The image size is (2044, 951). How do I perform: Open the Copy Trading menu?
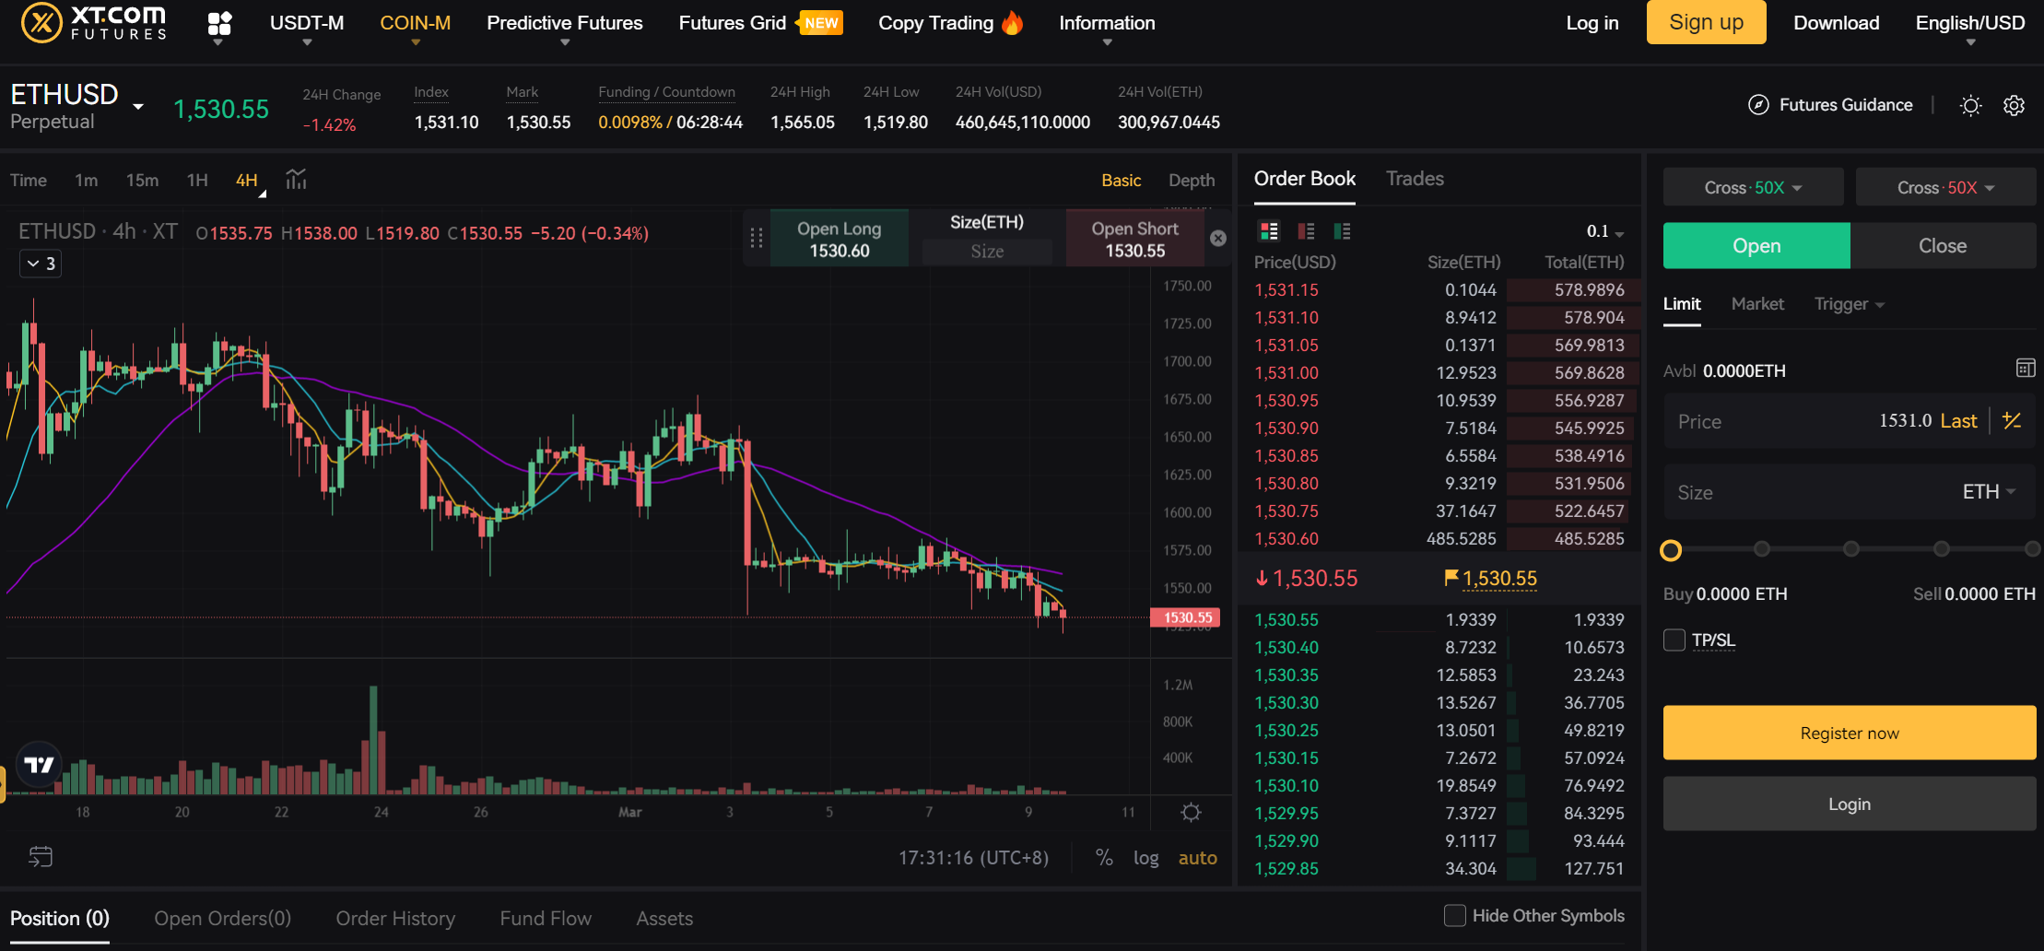click(941, 23)
